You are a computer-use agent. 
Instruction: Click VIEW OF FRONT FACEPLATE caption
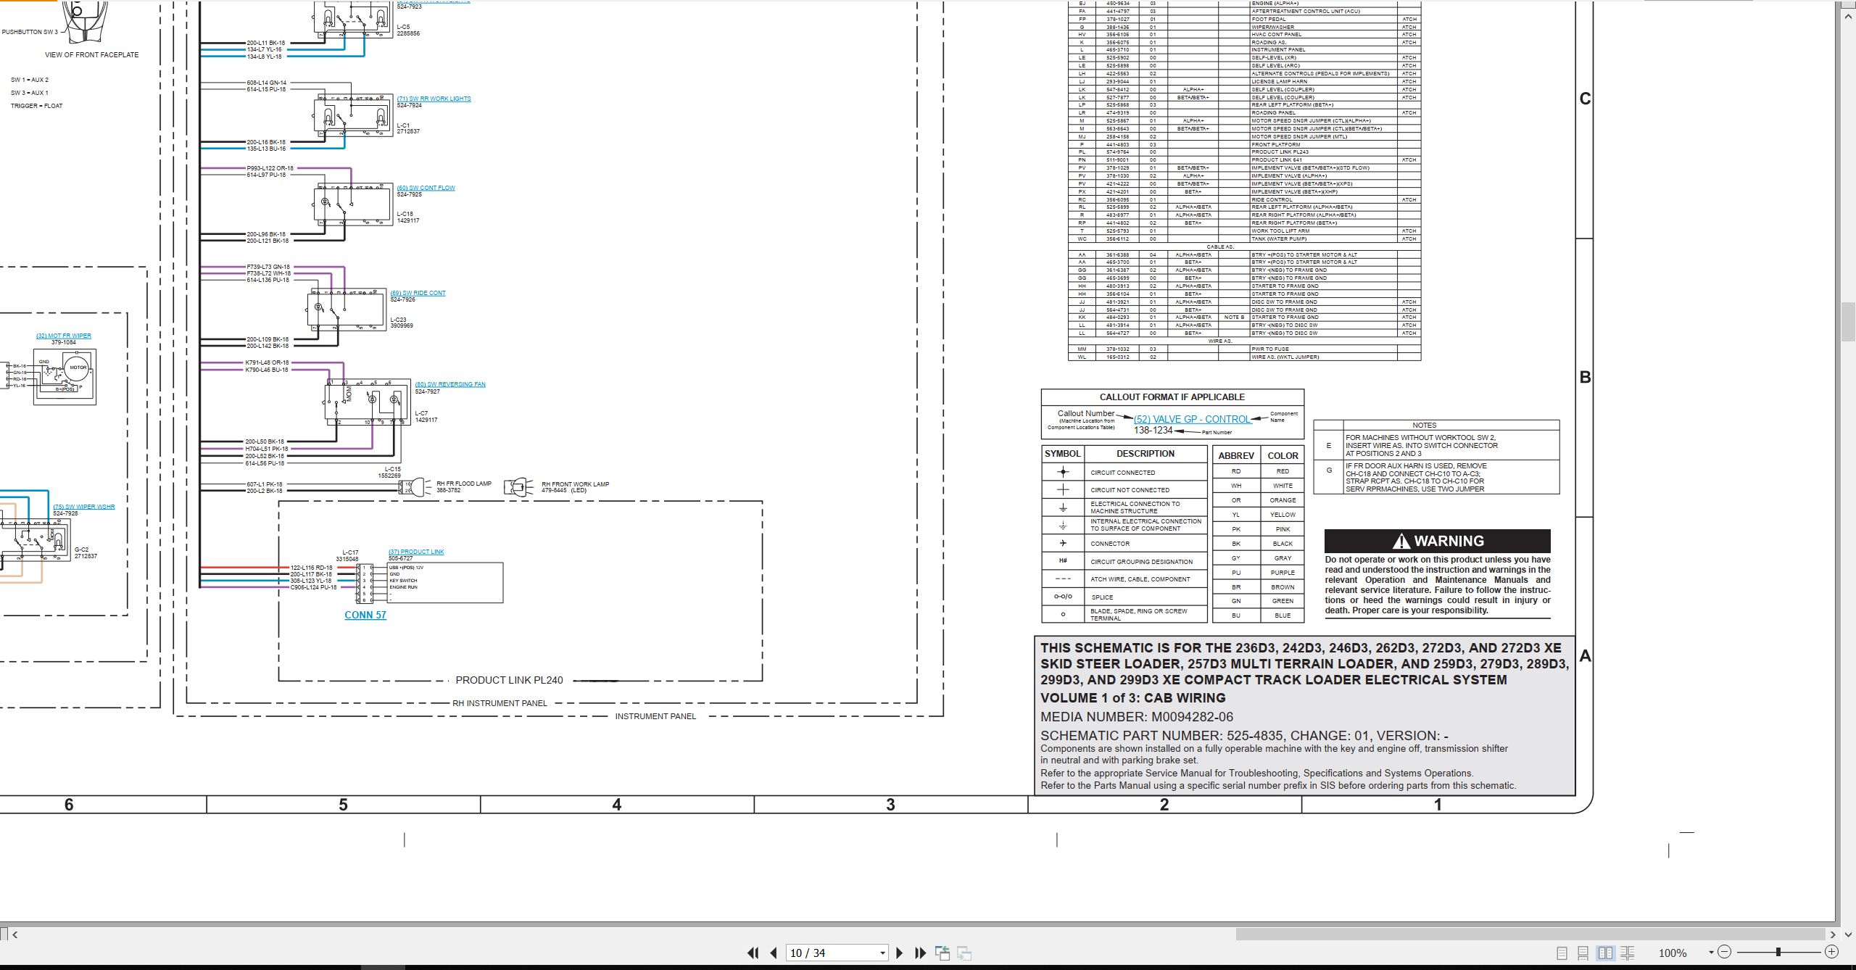click(x=91, y=55)
